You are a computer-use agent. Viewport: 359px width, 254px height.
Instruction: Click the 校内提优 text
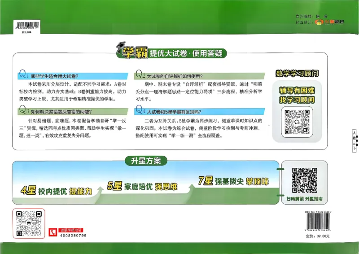(x=53, y=191)
